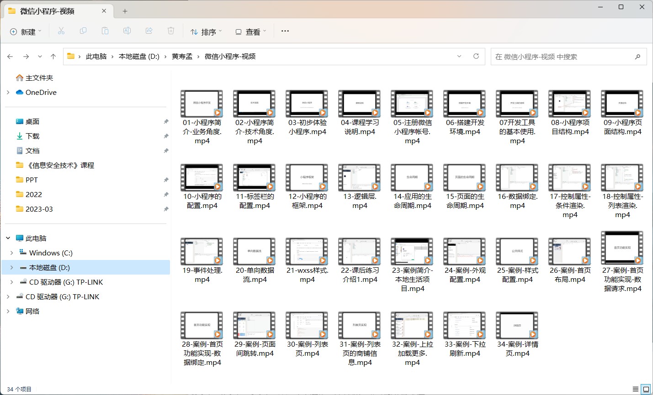Switch to large icons view in status bar
653x395 pixels.
coord(646,389)
